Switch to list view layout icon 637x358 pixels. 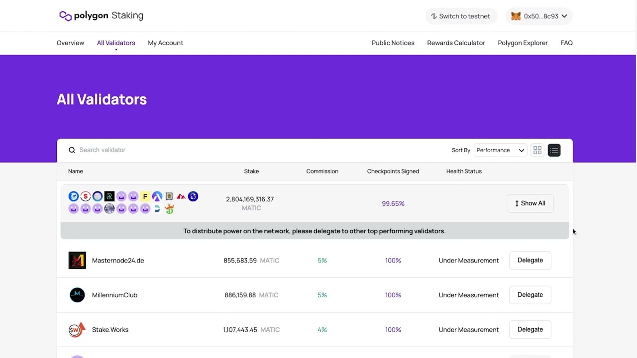pos(554,150)
